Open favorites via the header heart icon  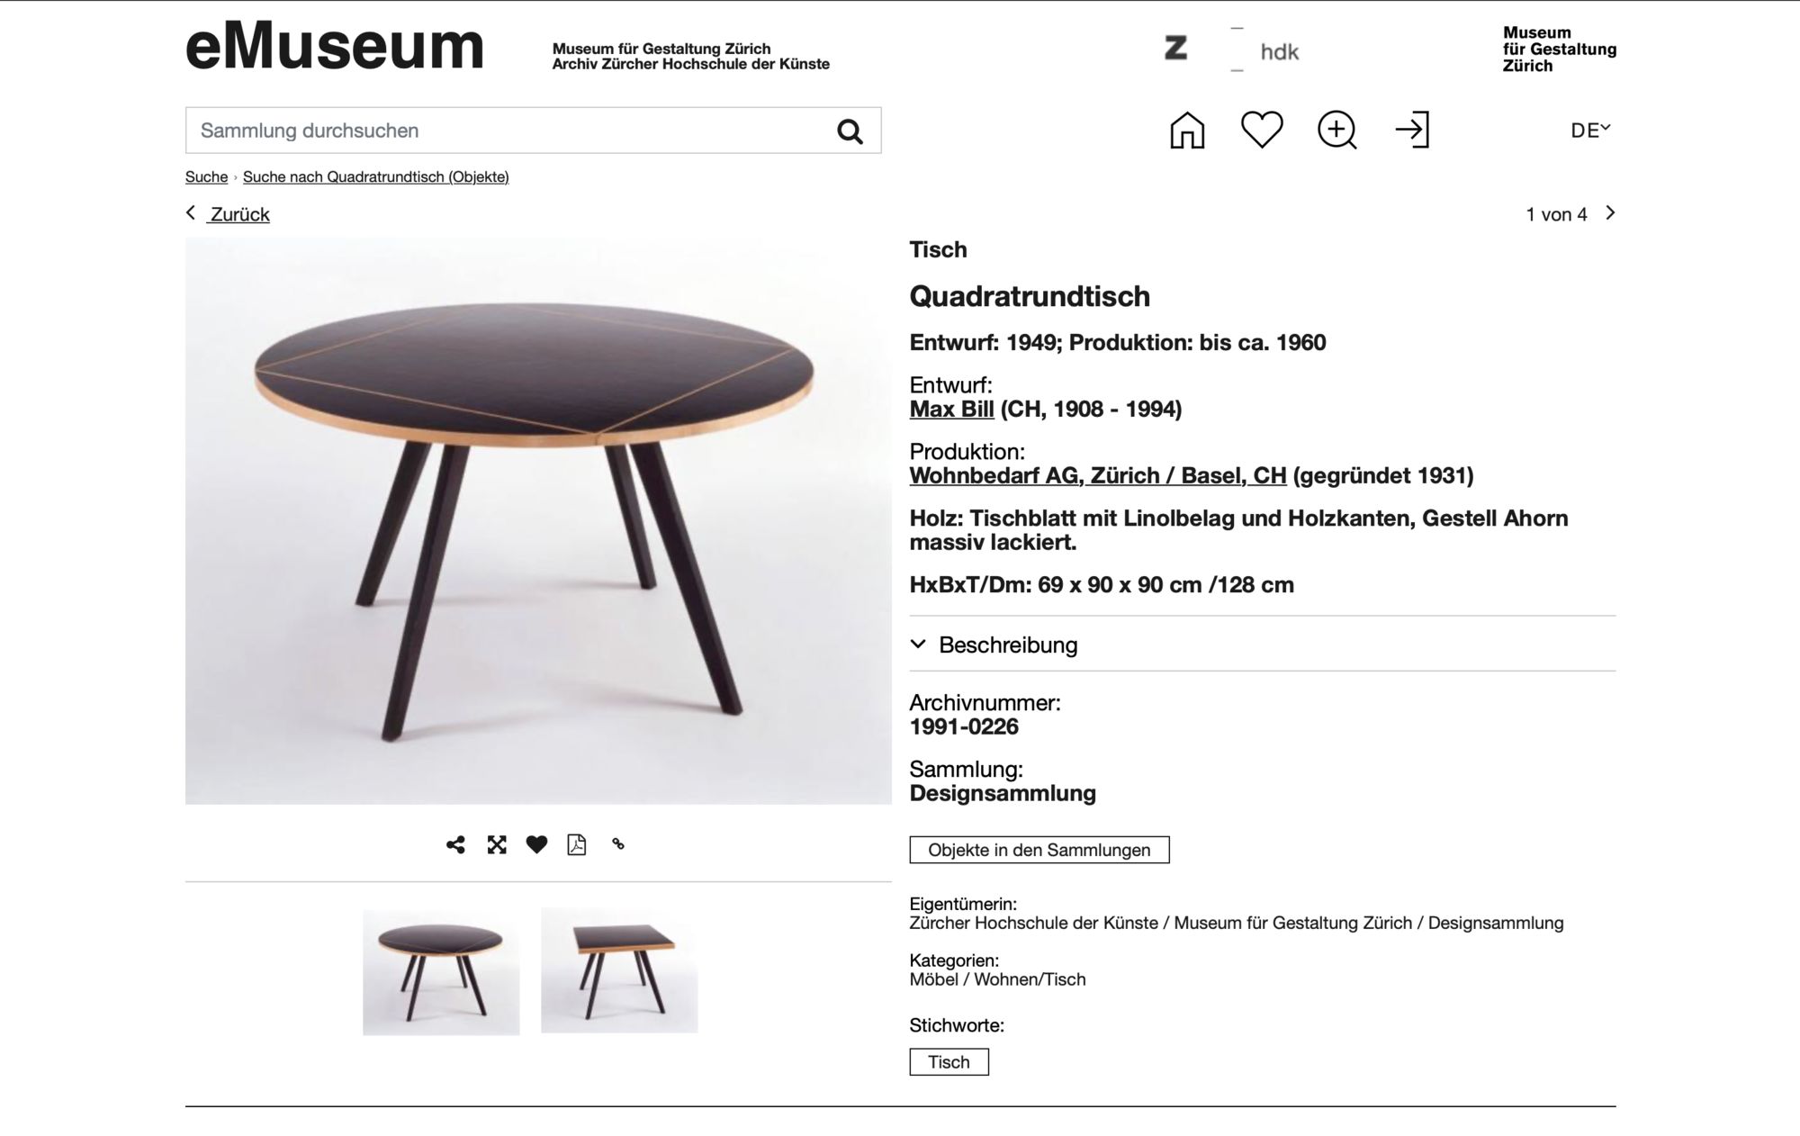click(1262, 130)
